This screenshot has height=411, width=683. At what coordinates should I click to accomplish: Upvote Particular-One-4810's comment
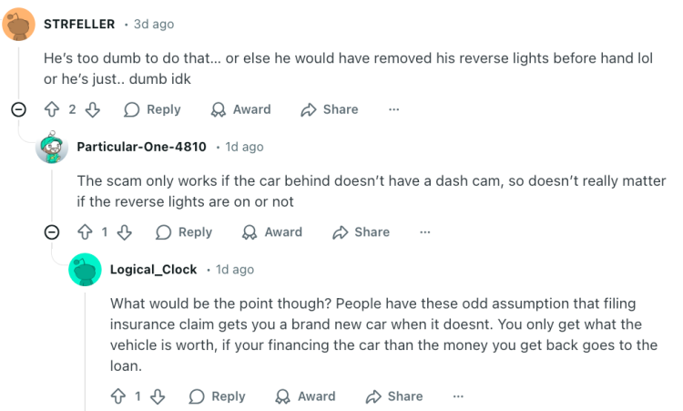tap(85, 232)
